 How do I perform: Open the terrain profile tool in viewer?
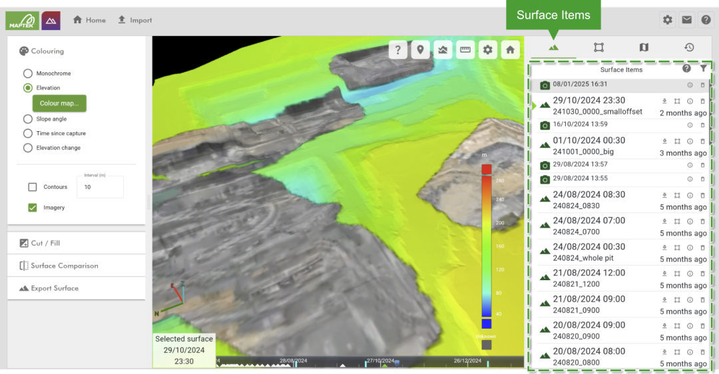coord(443,50)
